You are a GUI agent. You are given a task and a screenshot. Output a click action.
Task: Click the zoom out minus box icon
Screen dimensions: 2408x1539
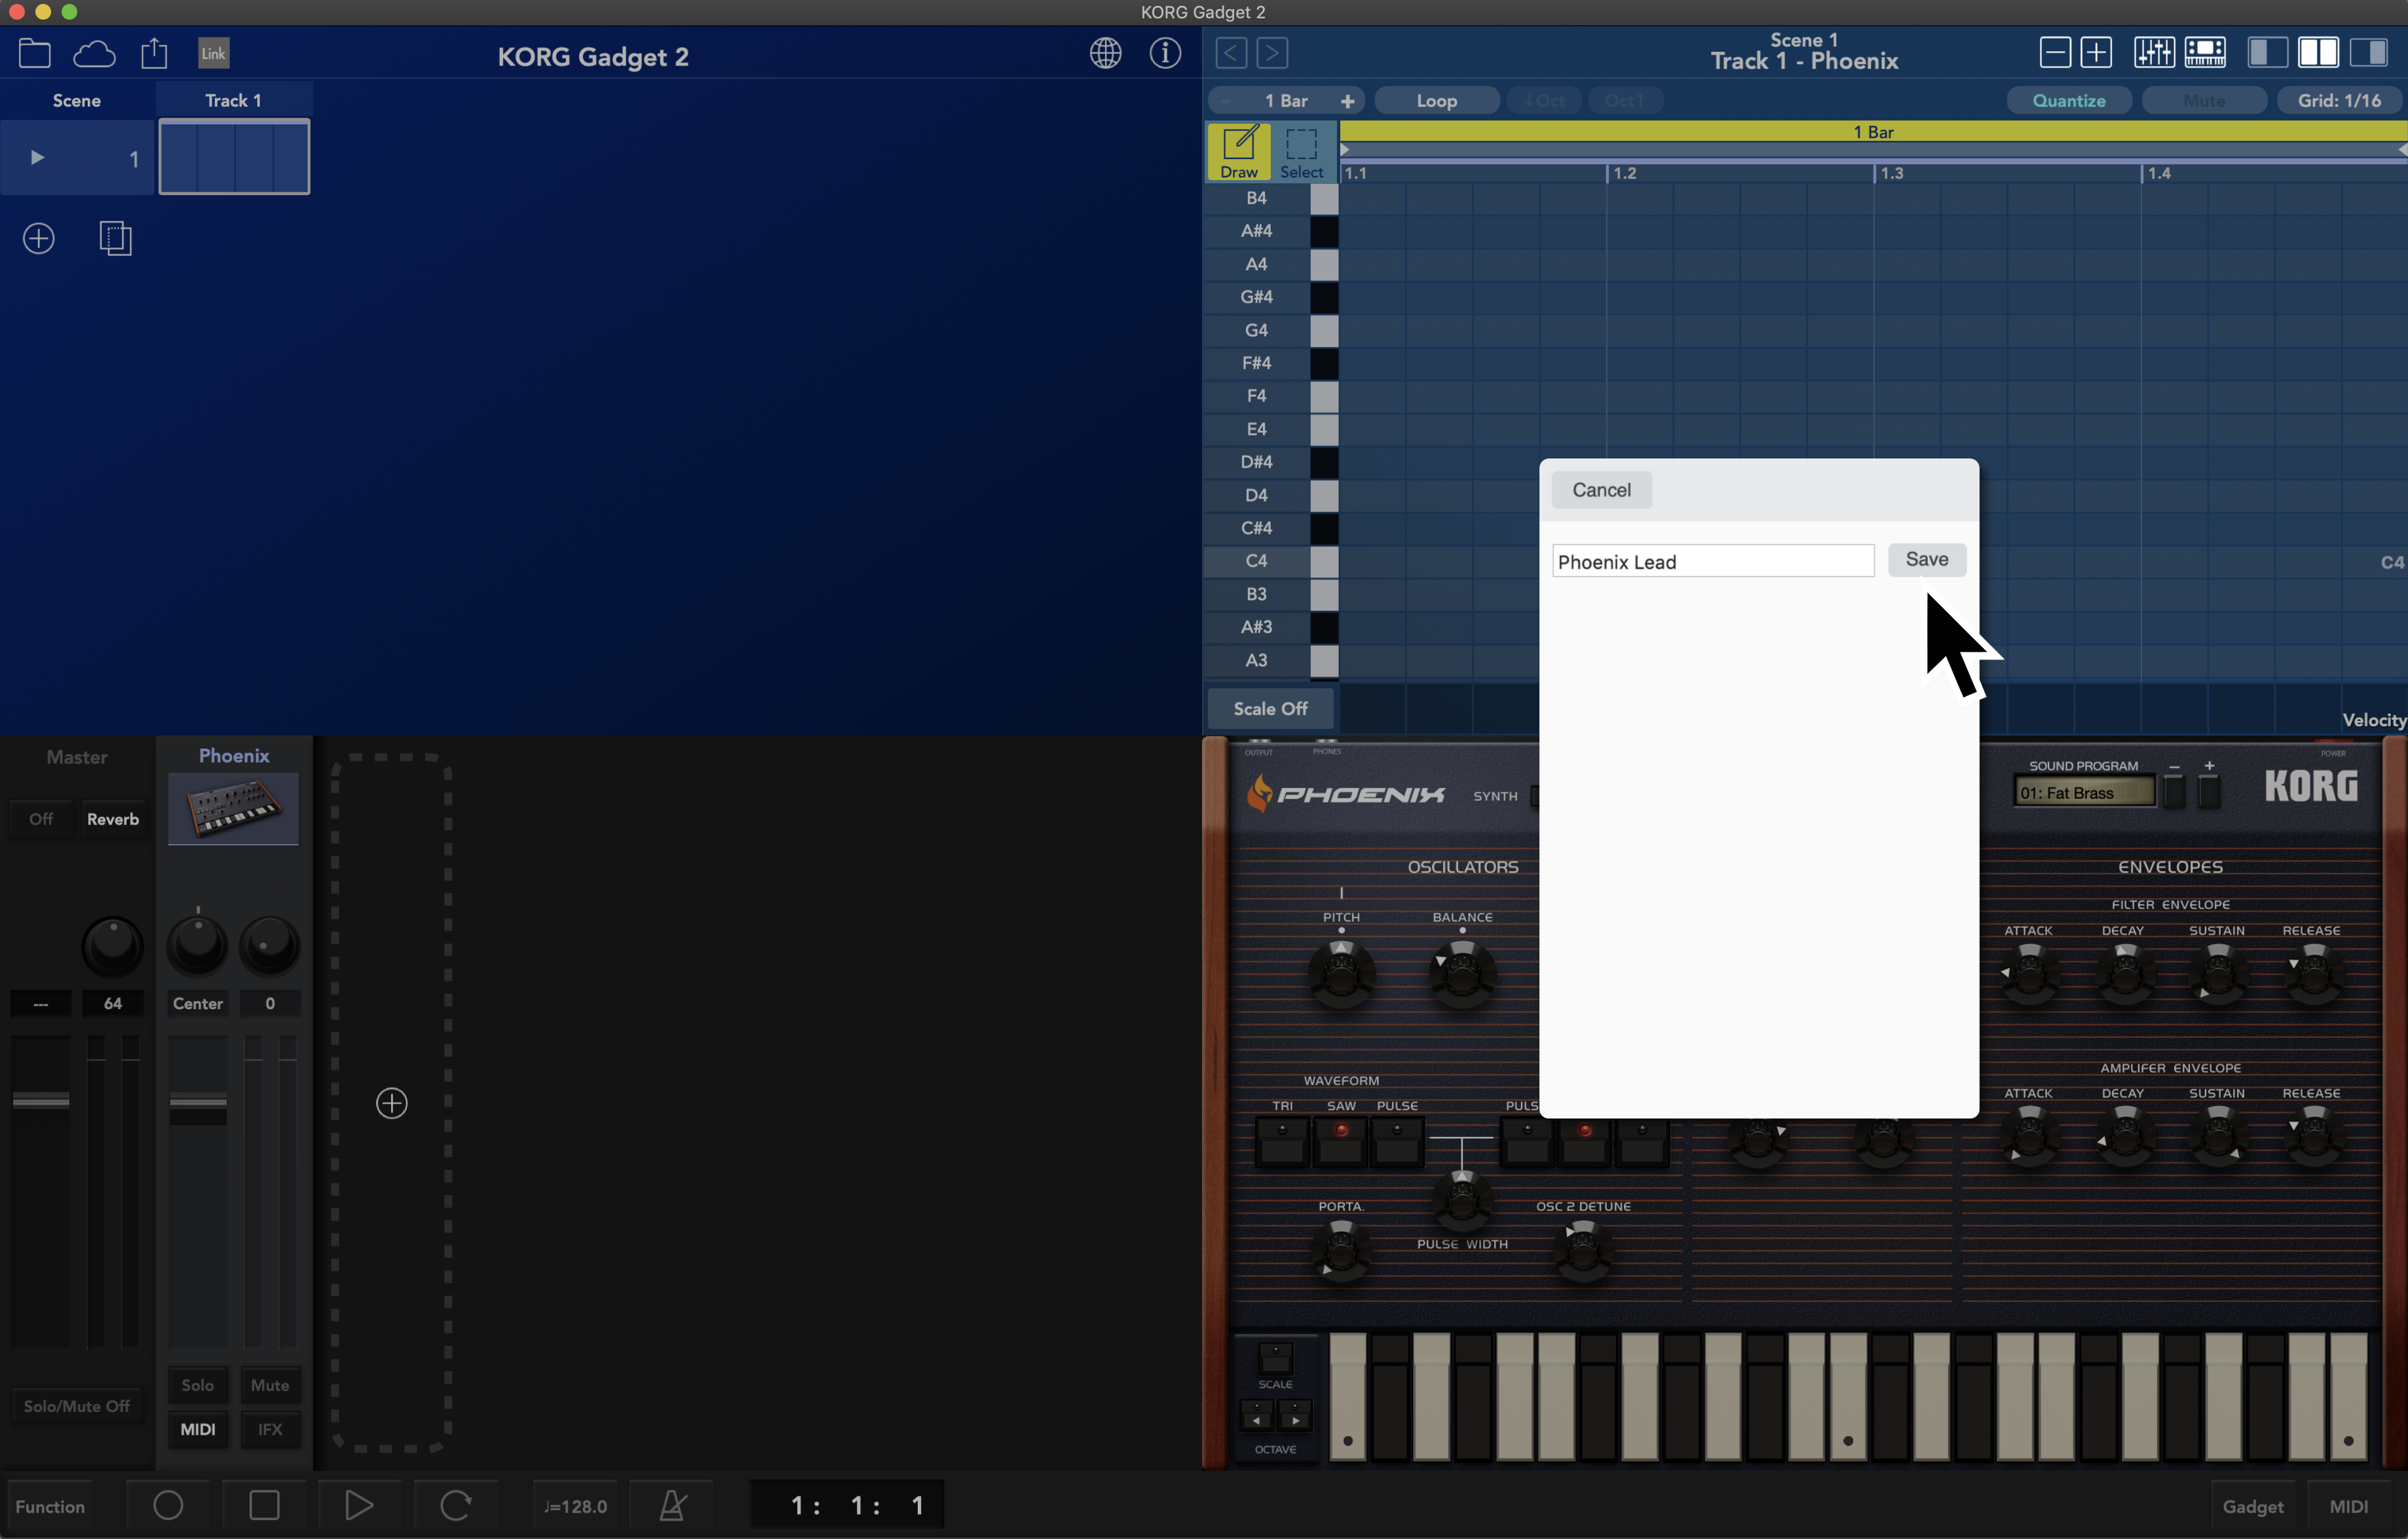pyautogui.click(x=2055, y=52)
